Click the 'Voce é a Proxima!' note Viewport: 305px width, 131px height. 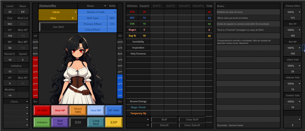coord(248,30)
